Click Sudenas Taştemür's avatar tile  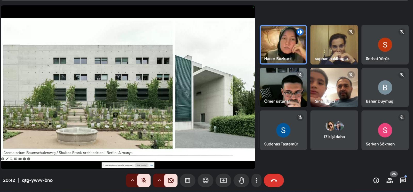283,130
